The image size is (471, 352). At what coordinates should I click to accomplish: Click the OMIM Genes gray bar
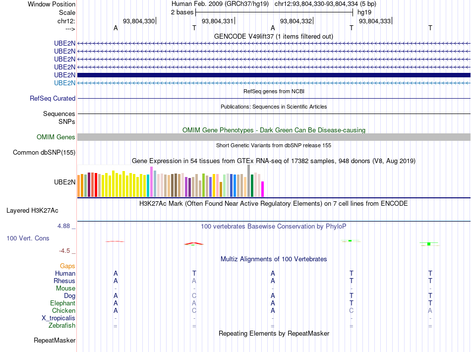coord(274,137)
